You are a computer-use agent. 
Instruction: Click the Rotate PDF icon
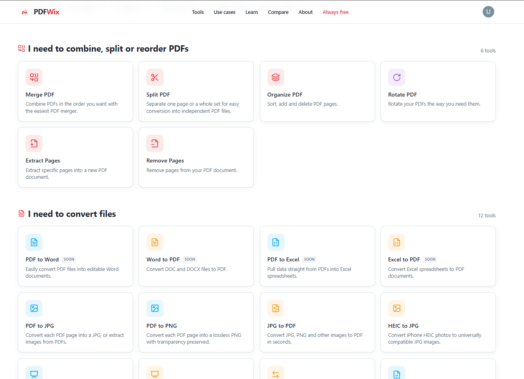[x=396, y=77]
